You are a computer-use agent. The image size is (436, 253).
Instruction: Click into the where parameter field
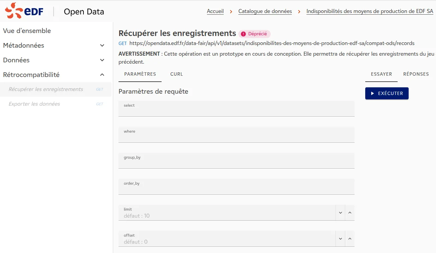236,135
